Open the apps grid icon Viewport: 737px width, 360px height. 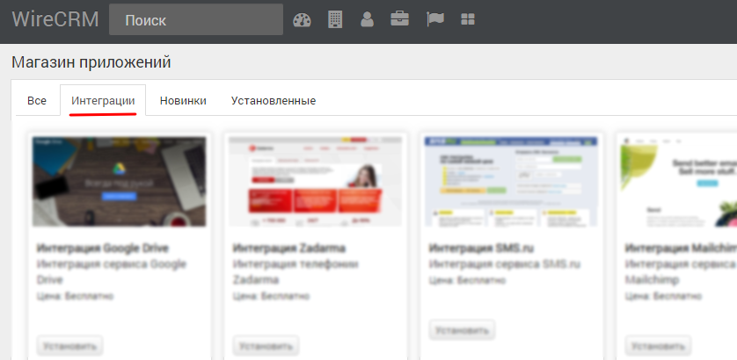tap(468, 19)
